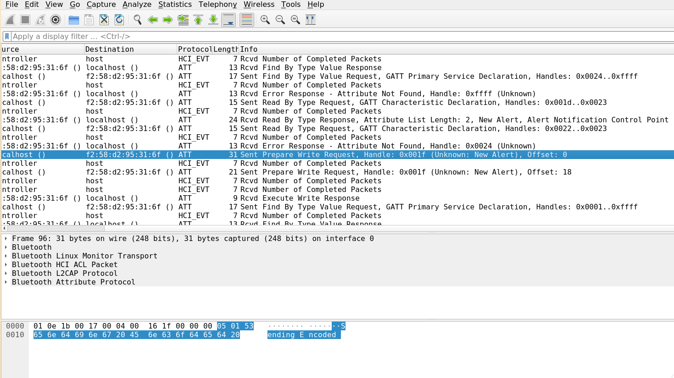
Task: Open a saved capture file
Action: click(73, 20)
